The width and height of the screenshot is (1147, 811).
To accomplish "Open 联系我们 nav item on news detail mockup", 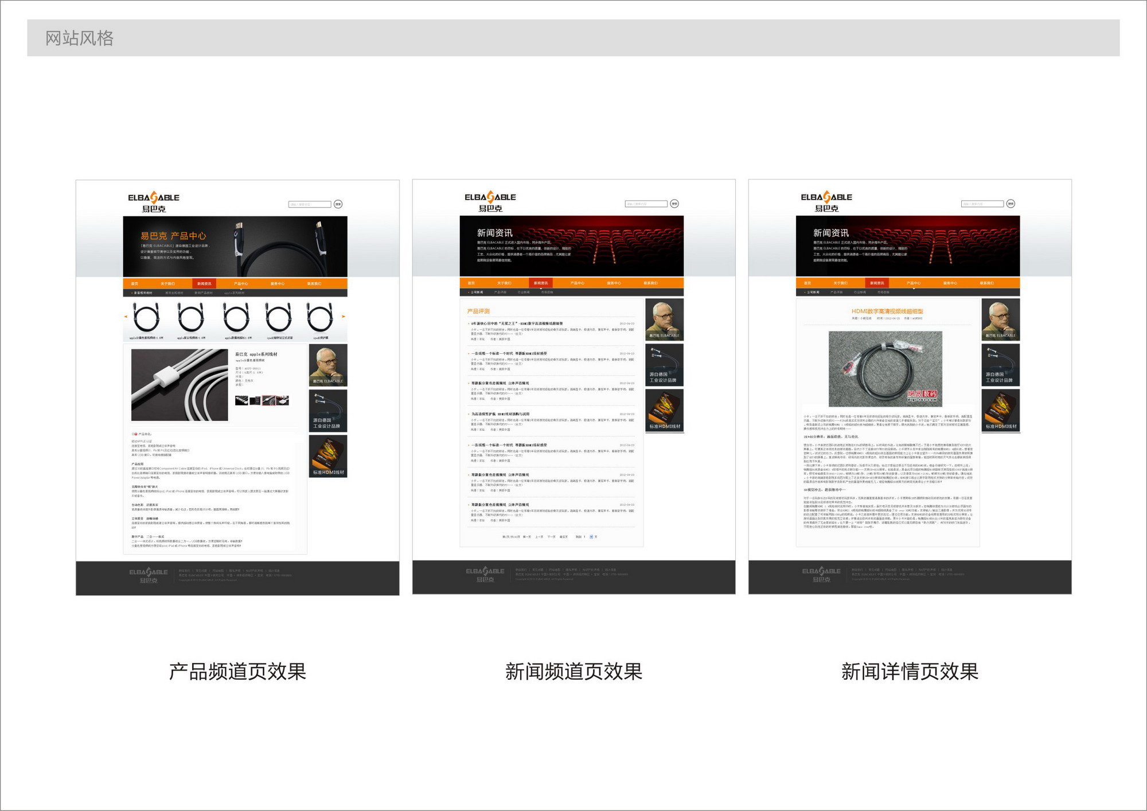I will coord(987,283).
